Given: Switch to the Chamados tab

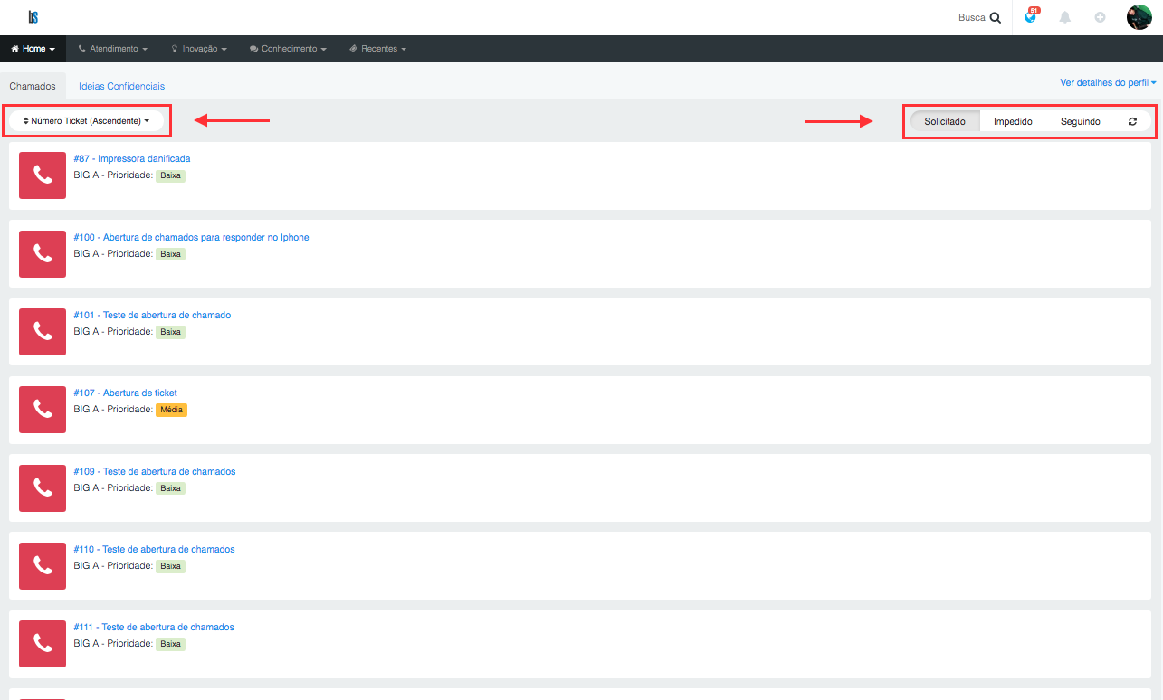Looking at the screenshot, I should tap(33, 86).
